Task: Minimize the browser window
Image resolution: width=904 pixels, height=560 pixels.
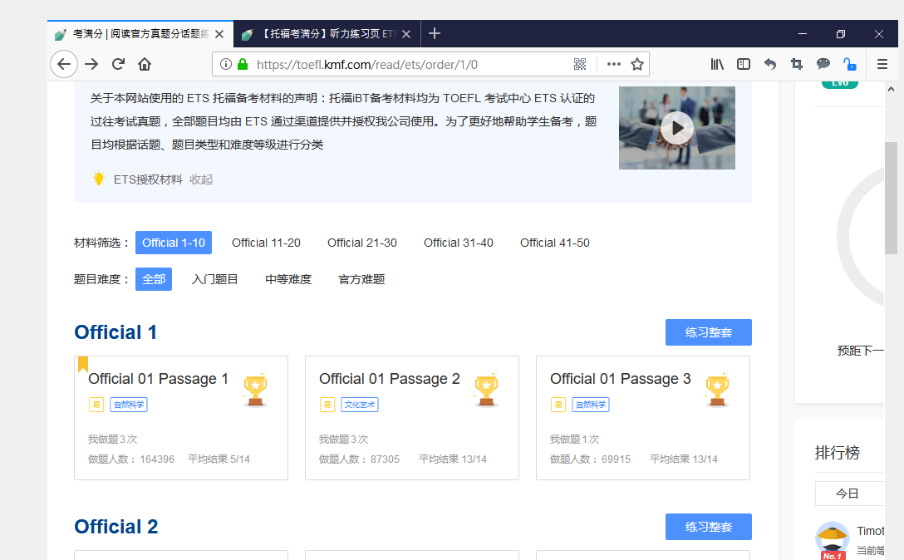Action: click(x=802, y=34)
